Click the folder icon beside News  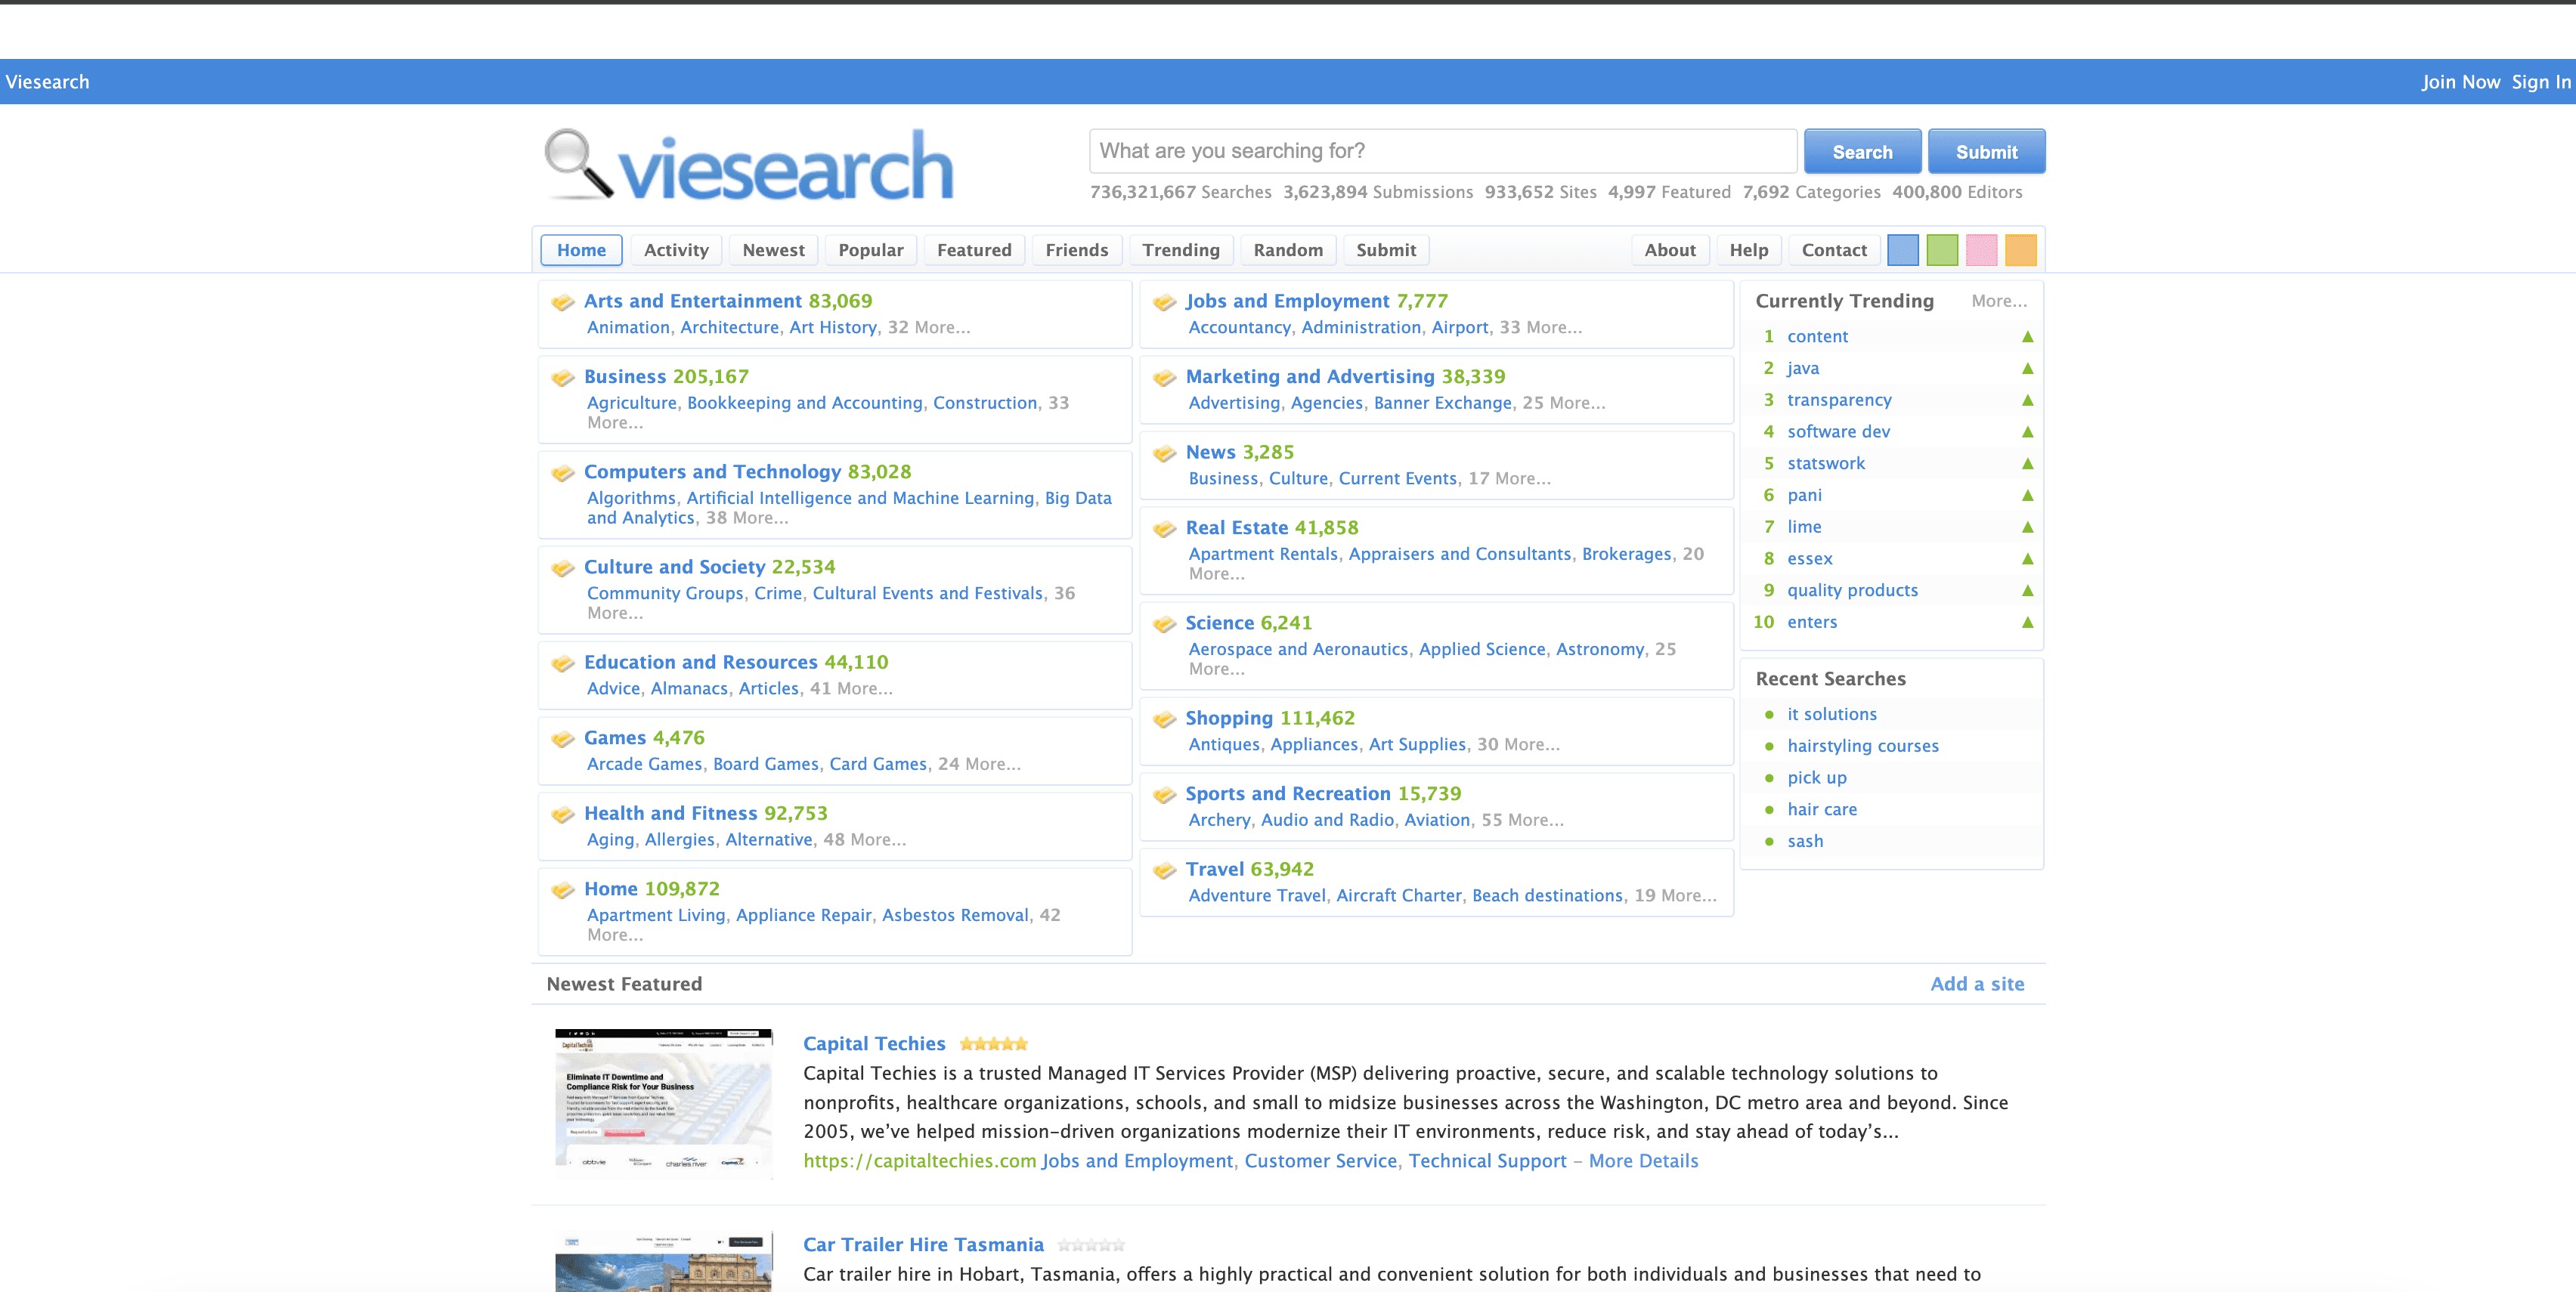pos(1164,453)
